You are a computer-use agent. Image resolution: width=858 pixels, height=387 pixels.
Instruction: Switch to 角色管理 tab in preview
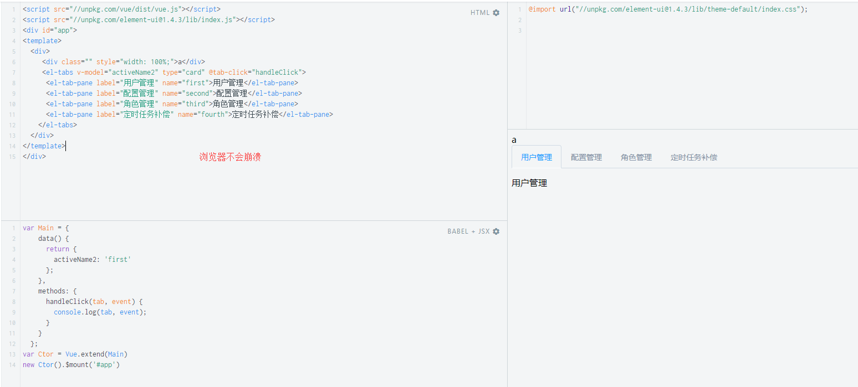636,157
